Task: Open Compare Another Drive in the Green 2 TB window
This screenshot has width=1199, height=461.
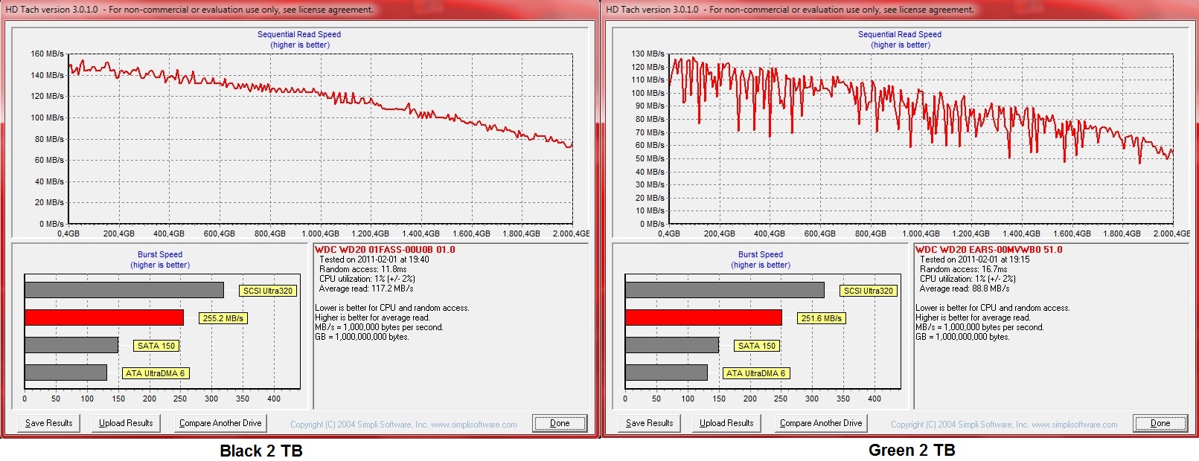Action: (x=821, y=423)
